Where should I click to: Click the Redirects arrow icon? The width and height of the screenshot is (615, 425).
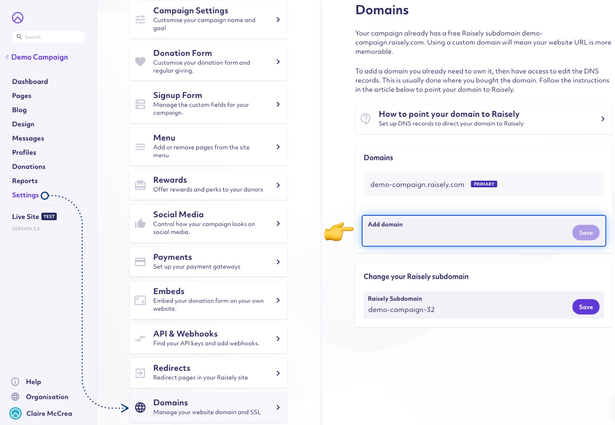click(x=140, y=373)
